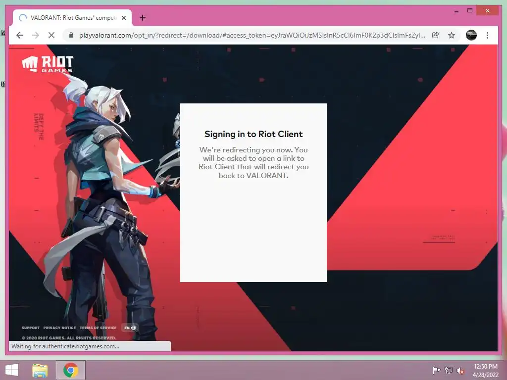Open the Chrome profile avatar
Viewport: 507px width, 380px height.
tap(471, 35)
